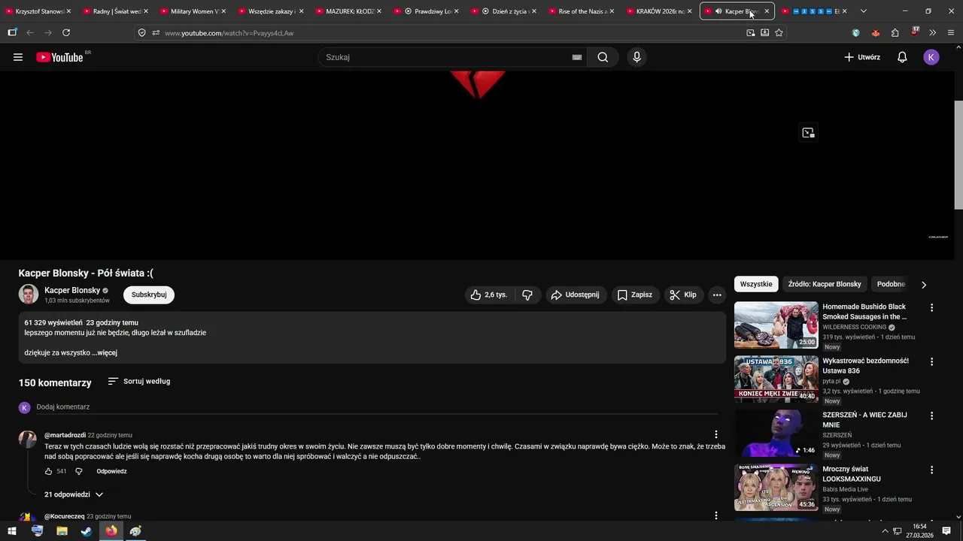Image resolution: width=963 pixels, height=541 pixels.
Task: Open the Sortuj według sort menu
Action: click(139, 382)
